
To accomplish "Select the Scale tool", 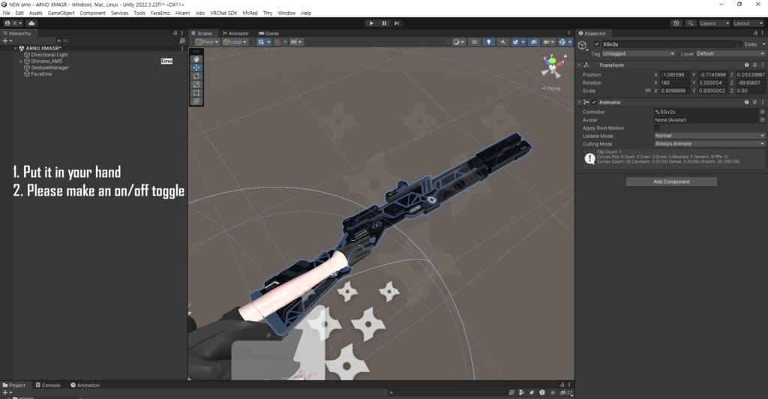I will click(196, 84).
